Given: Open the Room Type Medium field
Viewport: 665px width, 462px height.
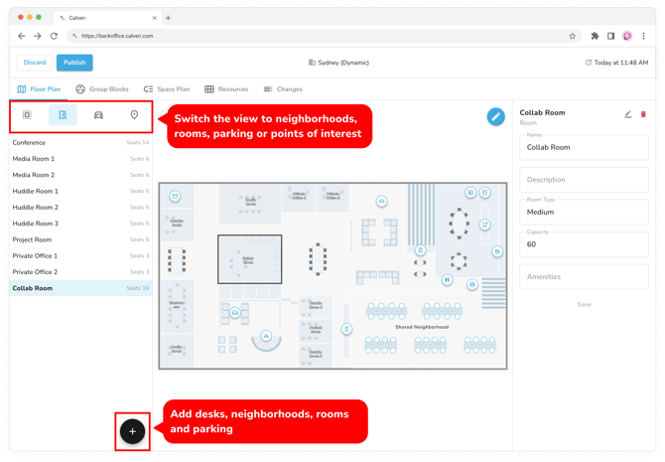Looking at the screenshot, I should [x=584, y=212].
